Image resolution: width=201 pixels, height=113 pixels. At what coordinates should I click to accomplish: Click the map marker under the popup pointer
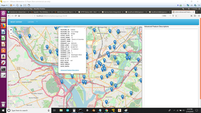72,76
